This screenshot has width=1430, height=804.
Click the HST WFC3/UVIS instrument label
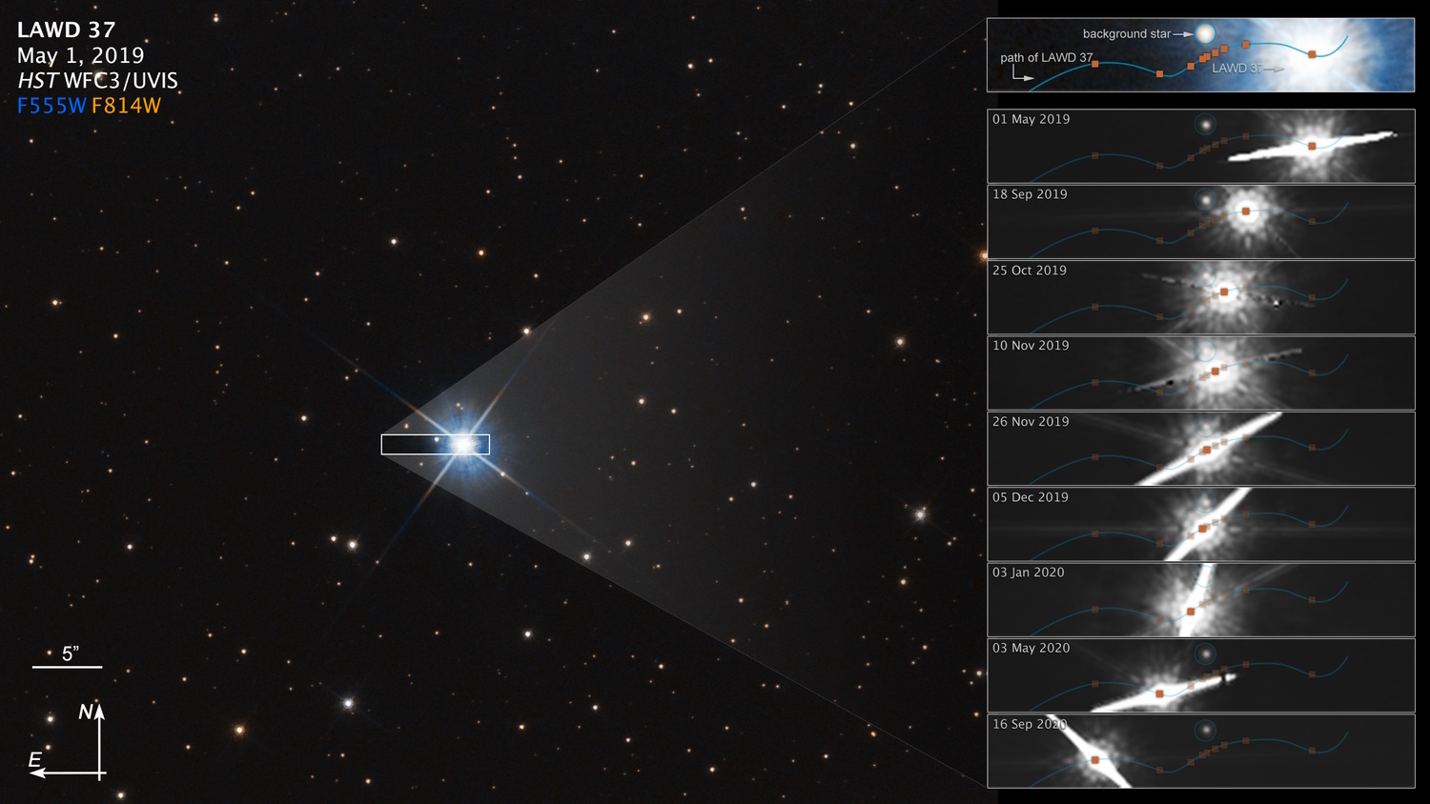tap(97, 81)
